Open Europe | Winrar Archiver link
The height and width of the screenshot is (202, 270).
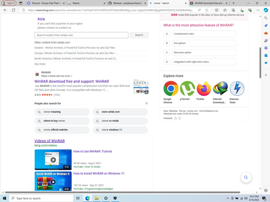point(76,53)
